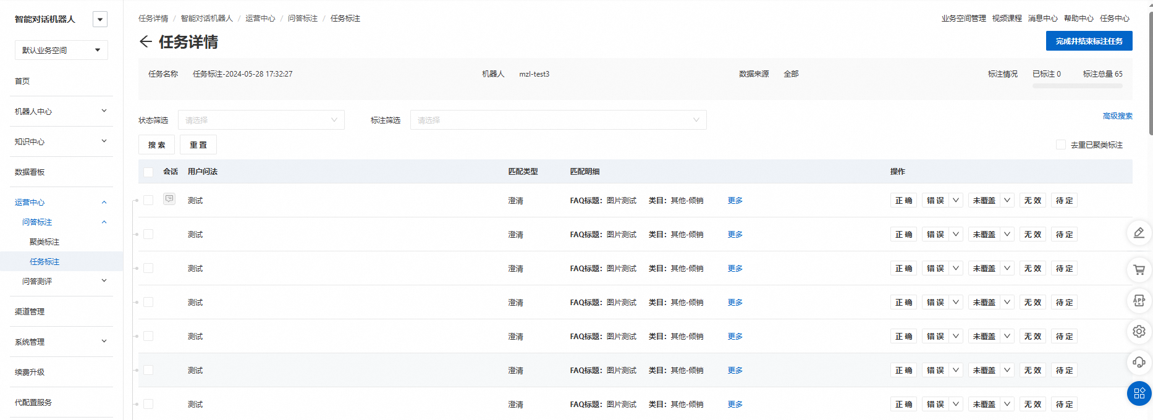Open the 状态筛选 select box
The image size is (1153, 420).
pos(261,120)
